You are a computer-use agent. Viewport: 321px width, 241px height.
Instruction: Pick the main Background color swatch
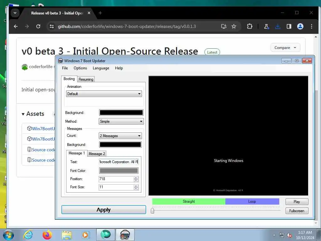click(121, 113)
